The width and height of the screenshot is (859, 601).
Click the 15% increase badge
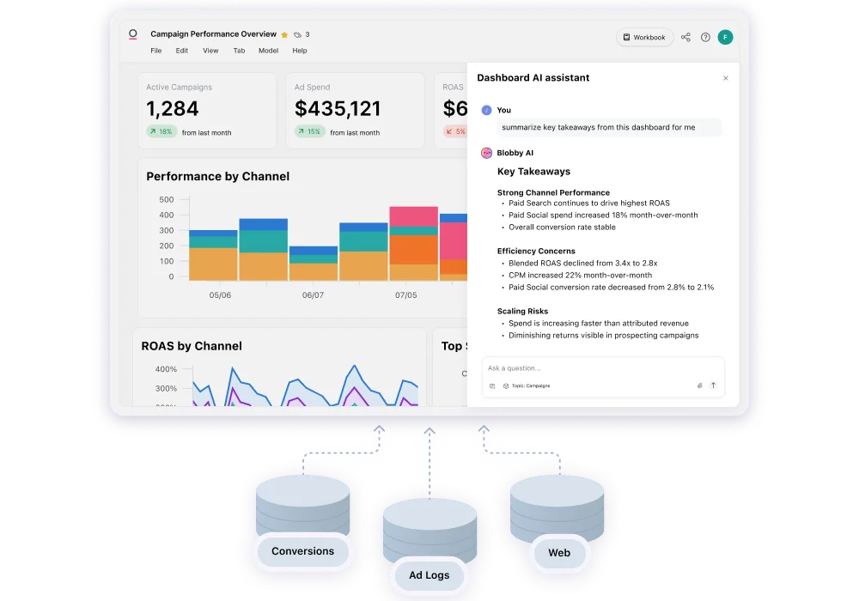tap(309, 131)
